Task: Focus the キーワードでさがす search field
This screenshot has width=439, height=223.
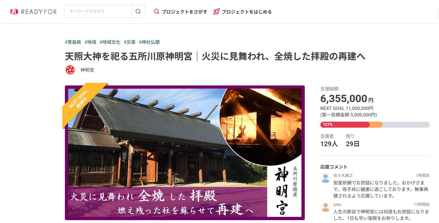Action: (98, 11)
